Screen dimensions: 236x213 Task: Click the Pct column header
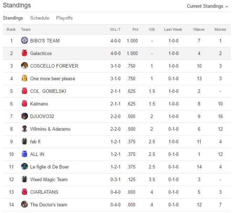click(135, 29)
